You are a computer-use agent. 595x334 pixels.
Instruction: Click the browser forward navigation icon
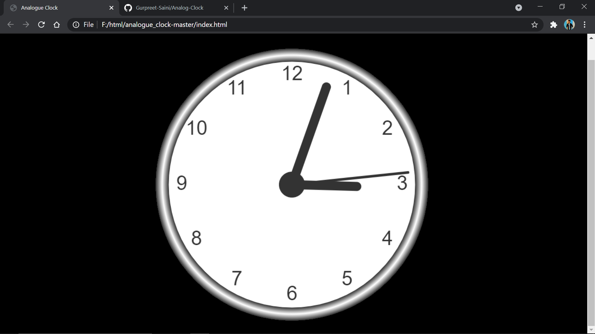pyautogui.click(x=25, y=24)
